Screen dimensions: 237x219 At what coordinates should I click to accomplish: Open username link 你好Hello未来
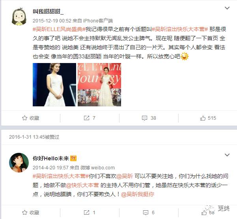[x=51, y=158]
